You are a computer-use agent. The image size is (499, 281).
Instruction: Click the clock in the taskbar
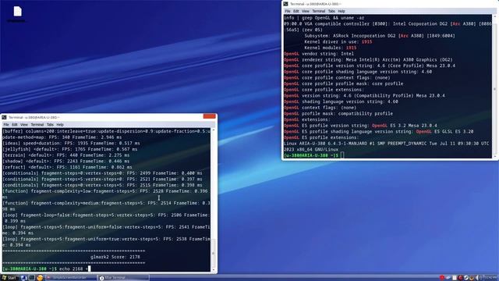coord(490,278)
